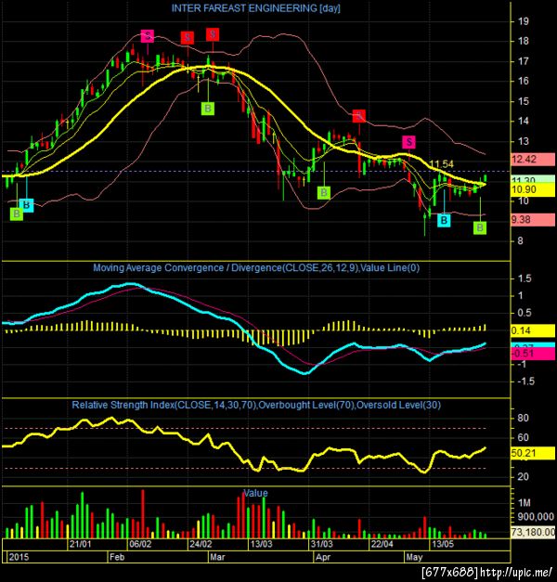Click the 13/03 date label
This screenshot has height=582, width=557.
pyautogui.click(x=261, y=544)
